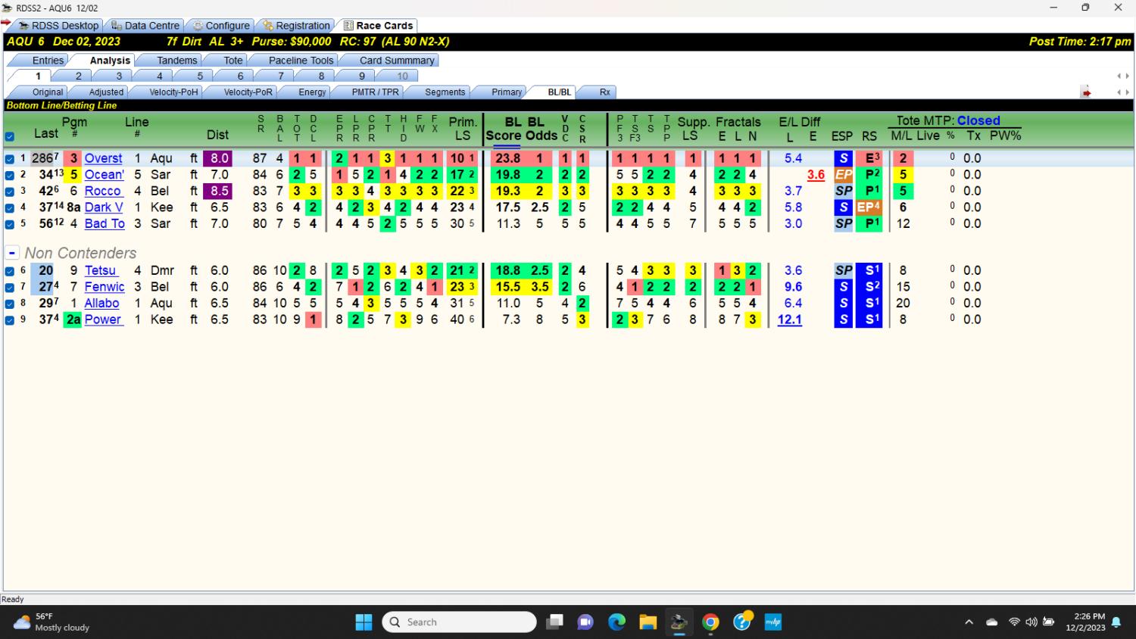Click the horse link Overst
Image resolution: width=1136 pixels, height=639 pixels.
point(103,158)
